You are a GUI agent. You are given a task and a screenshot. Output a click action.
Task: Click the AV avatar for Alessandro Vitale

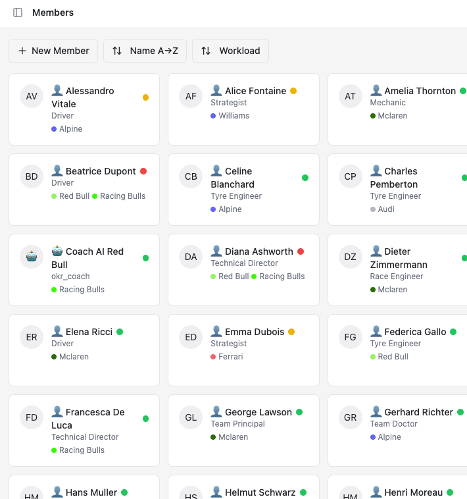click(x=32, y=96)
